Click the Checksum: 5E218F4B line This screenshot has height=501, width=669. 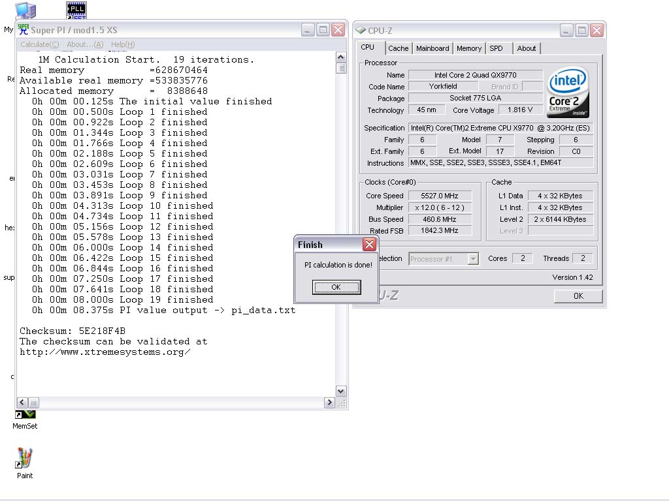73,331
